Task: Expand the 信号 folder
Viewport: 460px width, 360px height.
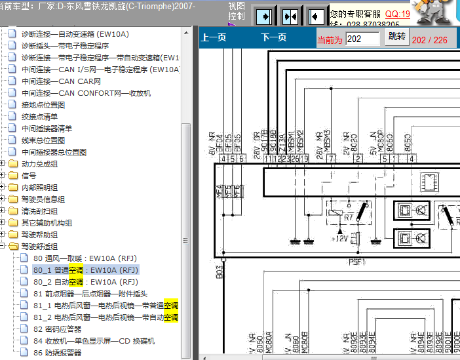Action: coord(2,175)
